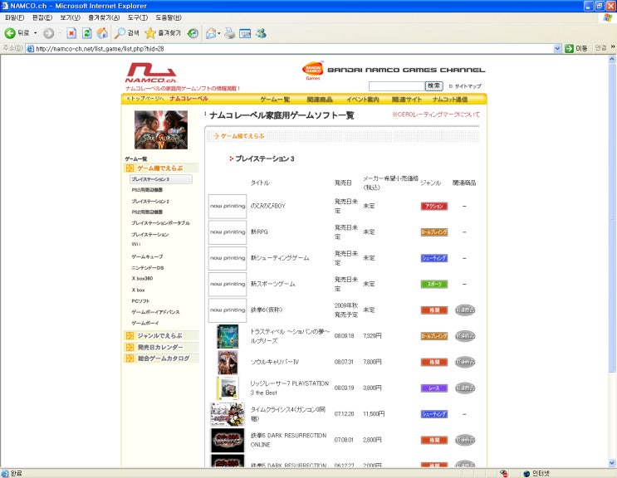Click the Edit toolbar icon beside printer

(245, 33)
